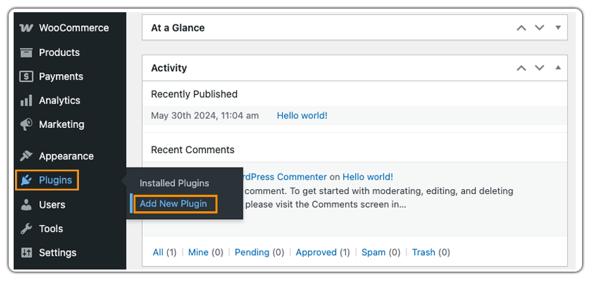Screen dimensions: 590x281
Task: Filter comments by Mine
Action: coord(198,252)
